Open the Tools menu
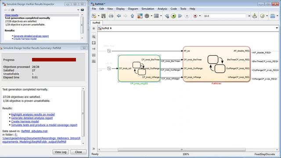The image size is (281, 158). tap(183, 9)
